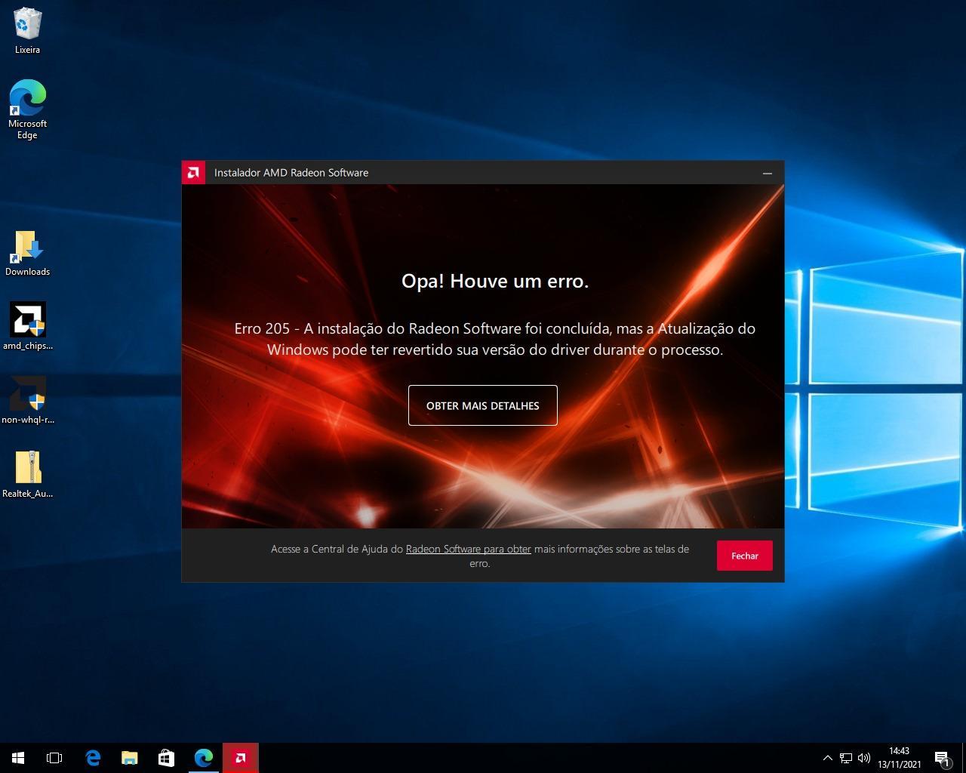Image resolution: width=966 pixels, height=773 pixels.
Task: Open the Windows Start menu
Action: (x=18, y=758)
